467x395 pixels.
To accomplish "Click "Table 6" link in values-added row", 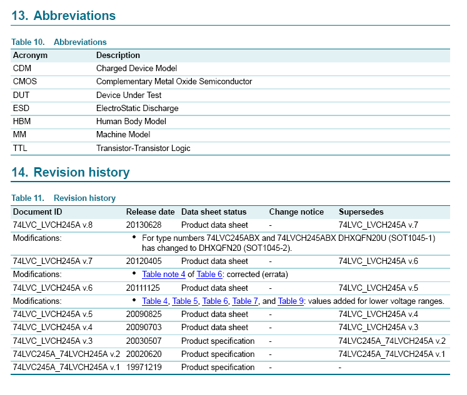I will (x=215, y=301).
